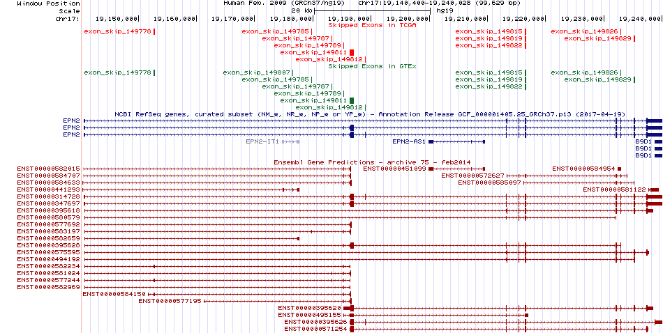Click the ENST00000581122 transcript label
Viewport: 663px width, 333px height.
tap(614, 189)
